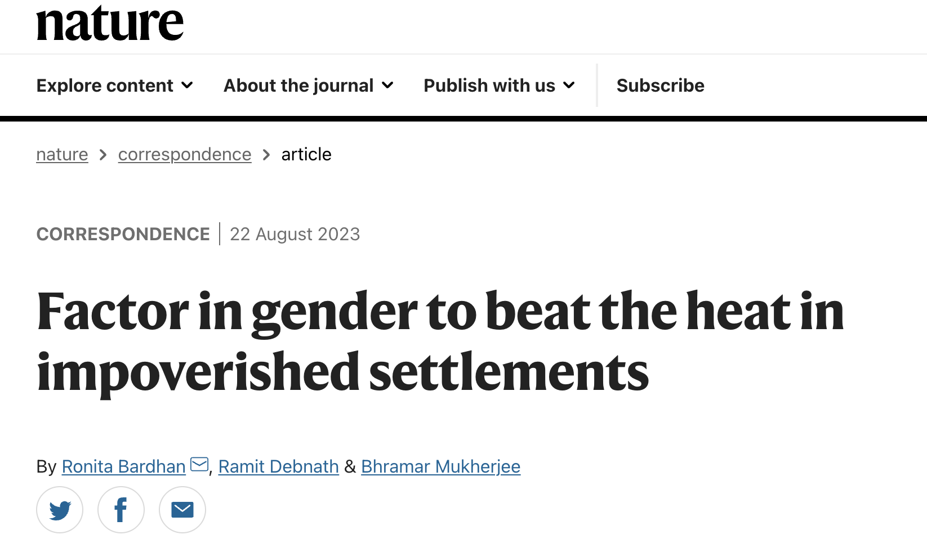The width and height of the screenshot is (927, 548).
Task: Click the envelope icon beside Ronita Bardhan
Action: tap(199, 465)
